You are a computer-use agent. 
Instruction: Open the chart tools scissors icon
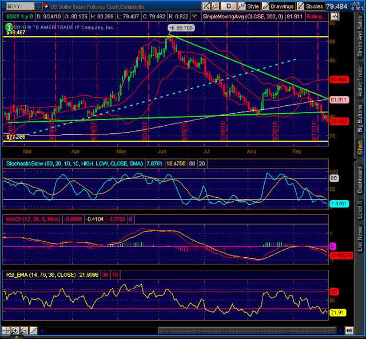click(206, 6)
